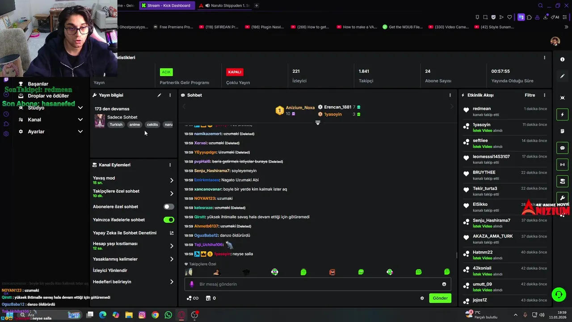Edit stream info with the pencil icon
Viewport: 572px width, 322px height.
[159, 95]
